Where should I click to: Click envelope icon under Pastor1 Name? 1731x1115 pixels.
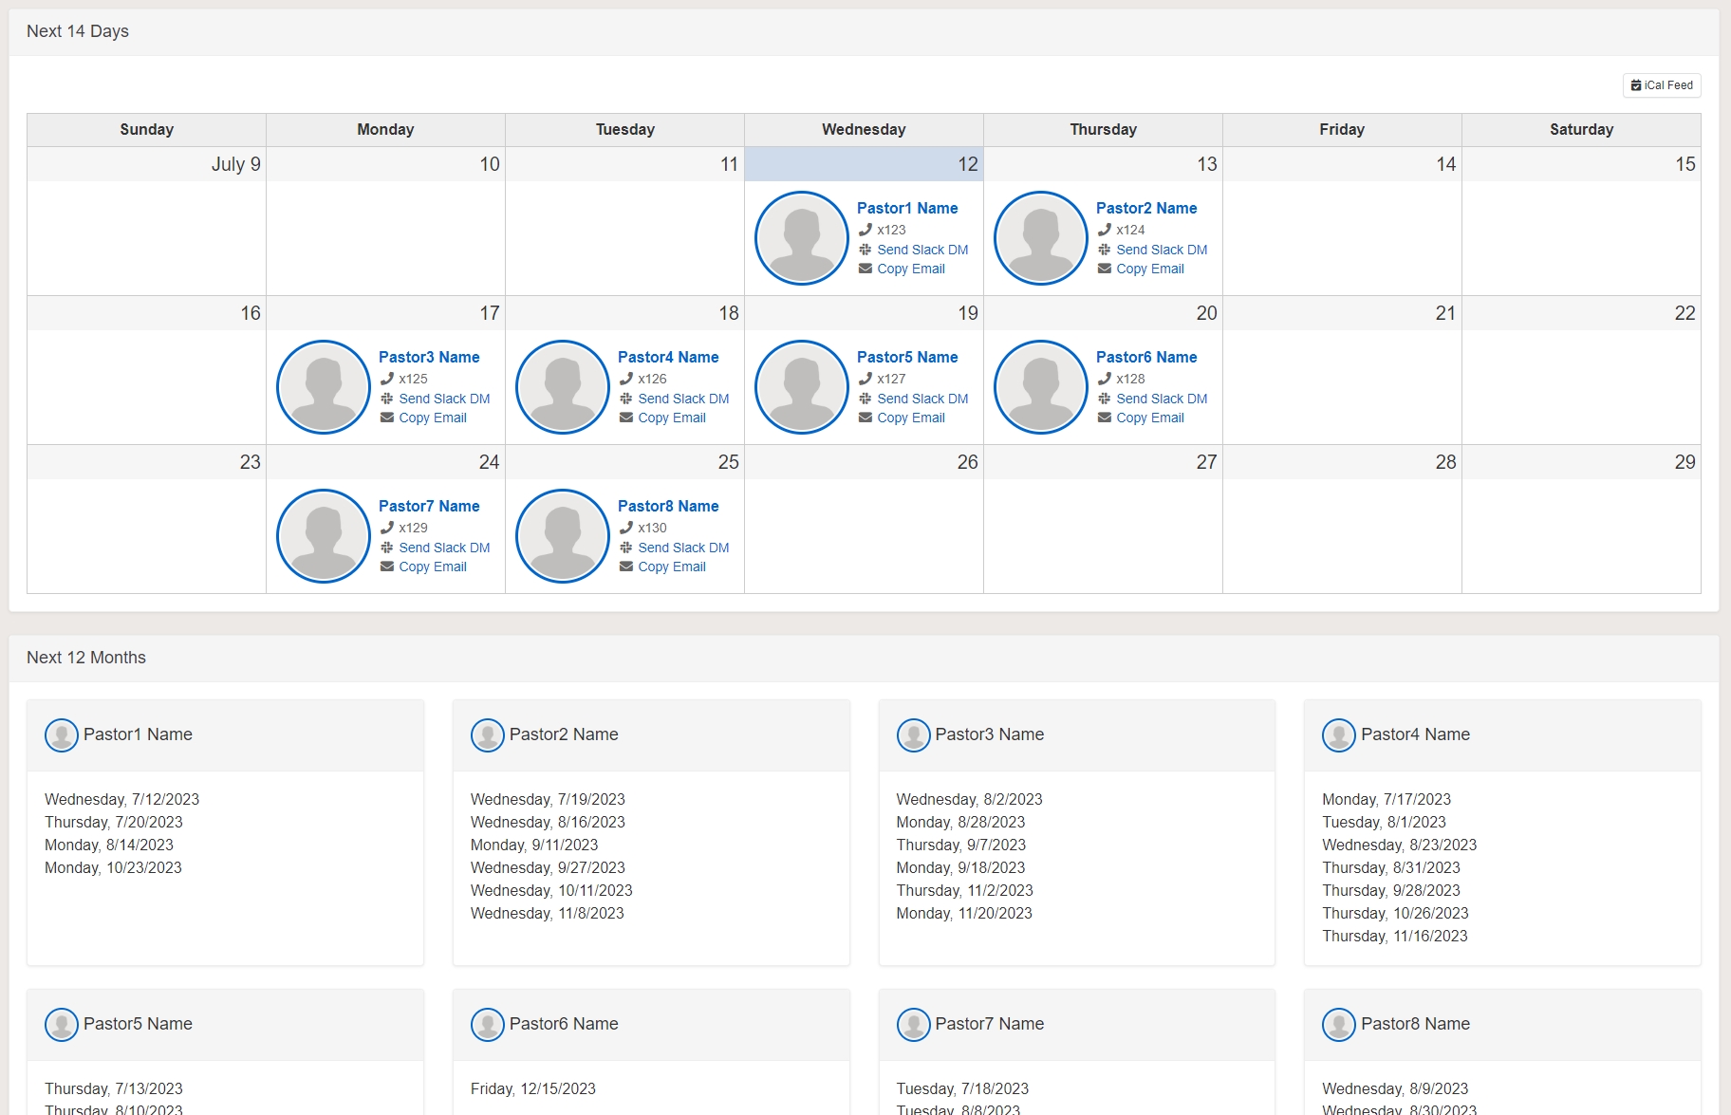tap(865, 269)
